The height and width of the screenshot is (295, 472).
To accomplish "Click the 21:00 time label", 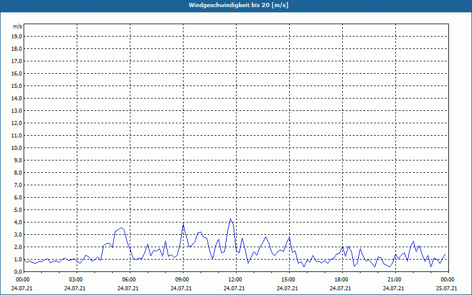I will (x=395, y=280).
